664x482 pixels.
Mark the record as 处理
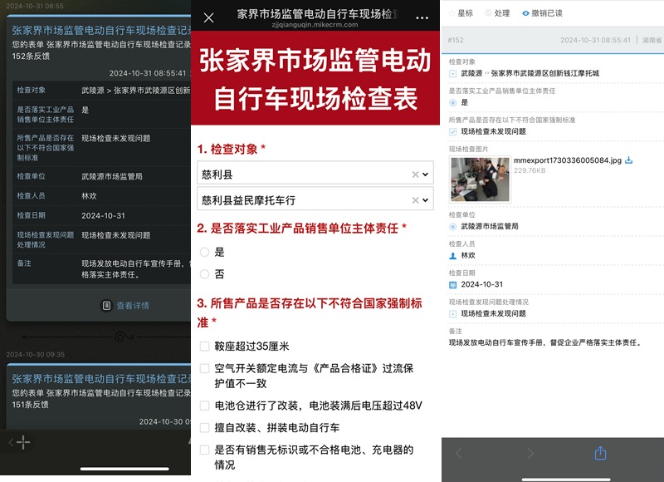coord(496,13)
